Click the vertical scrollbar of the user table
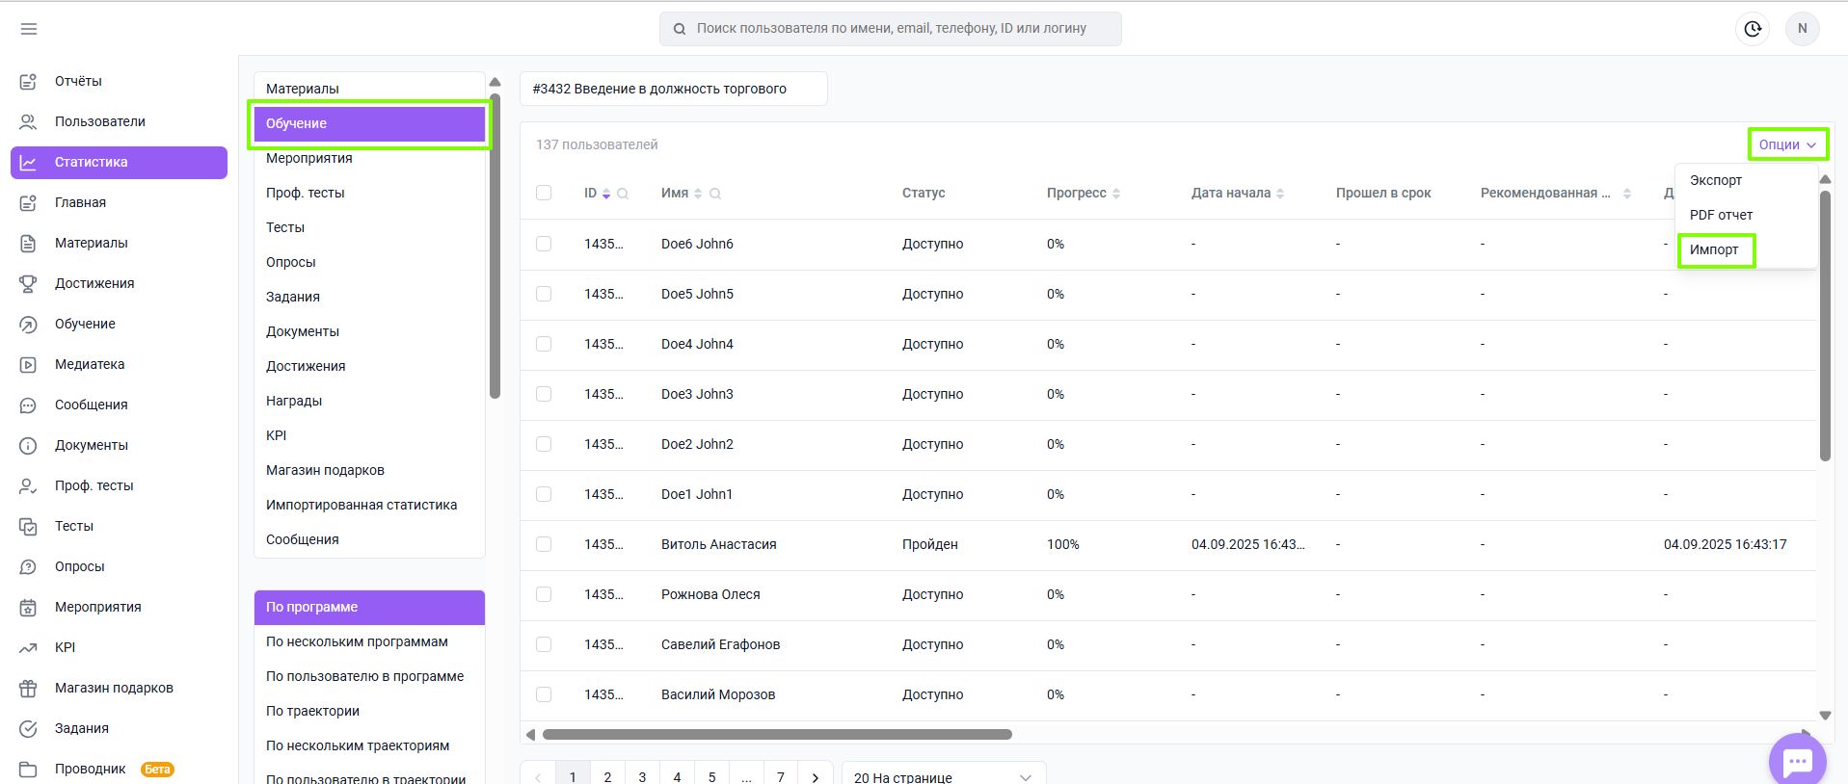Viewport: 1848px width, 784px height. pyautogui.click(x=1825, y=326)
